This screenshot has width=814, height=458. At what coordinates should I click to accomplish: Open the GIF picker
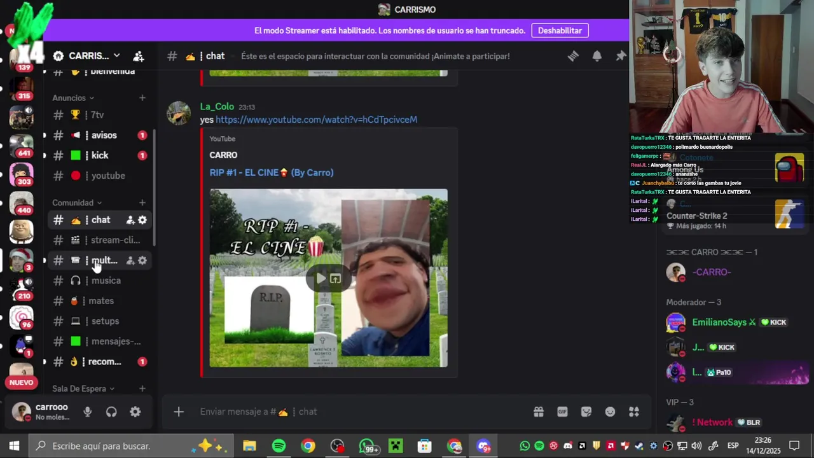[562, 412]
